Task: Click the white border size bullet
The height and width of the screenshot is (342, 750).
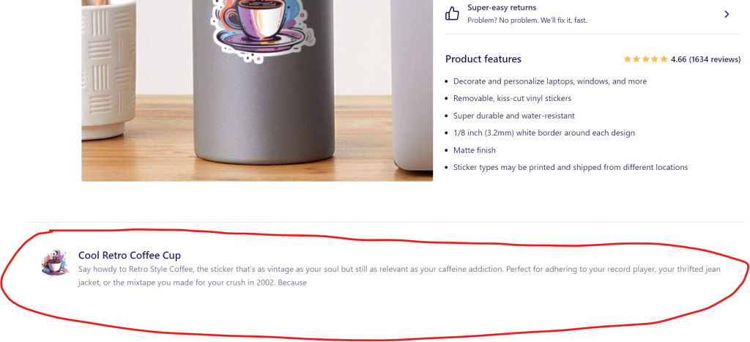Action: (544, 133)
